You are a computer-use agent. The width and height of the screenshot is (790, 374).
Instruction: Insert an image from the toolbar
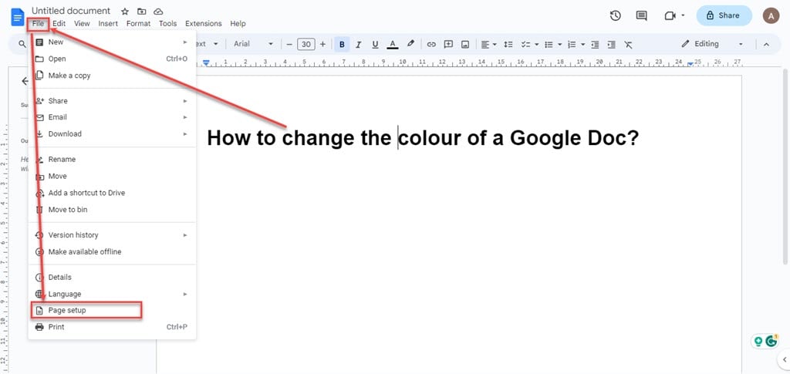coord(465,44)
